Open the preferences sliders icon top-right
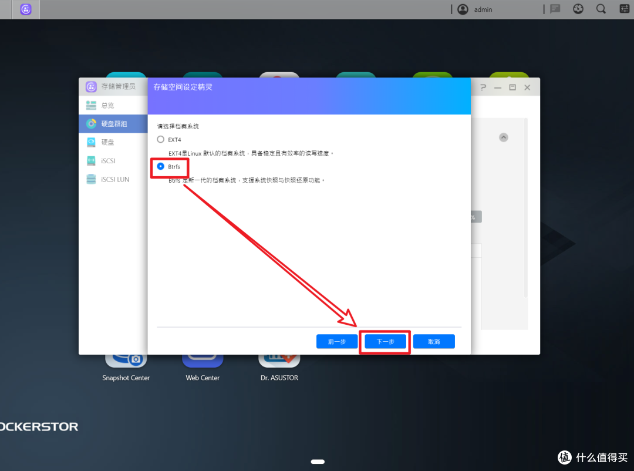Image resolution: width=634 pixels, height=471 pixels. (x=623, y=9)
